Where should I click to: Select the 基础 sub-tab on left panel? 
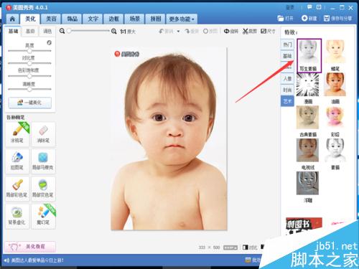click(x=13, y=32)
